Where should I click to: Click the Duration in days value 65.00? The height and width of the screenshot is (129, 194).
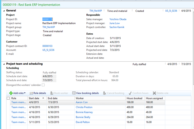pos(115,76)
